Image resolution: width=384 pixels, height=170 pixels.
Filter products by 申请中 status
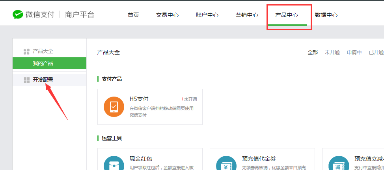[354, 52]
